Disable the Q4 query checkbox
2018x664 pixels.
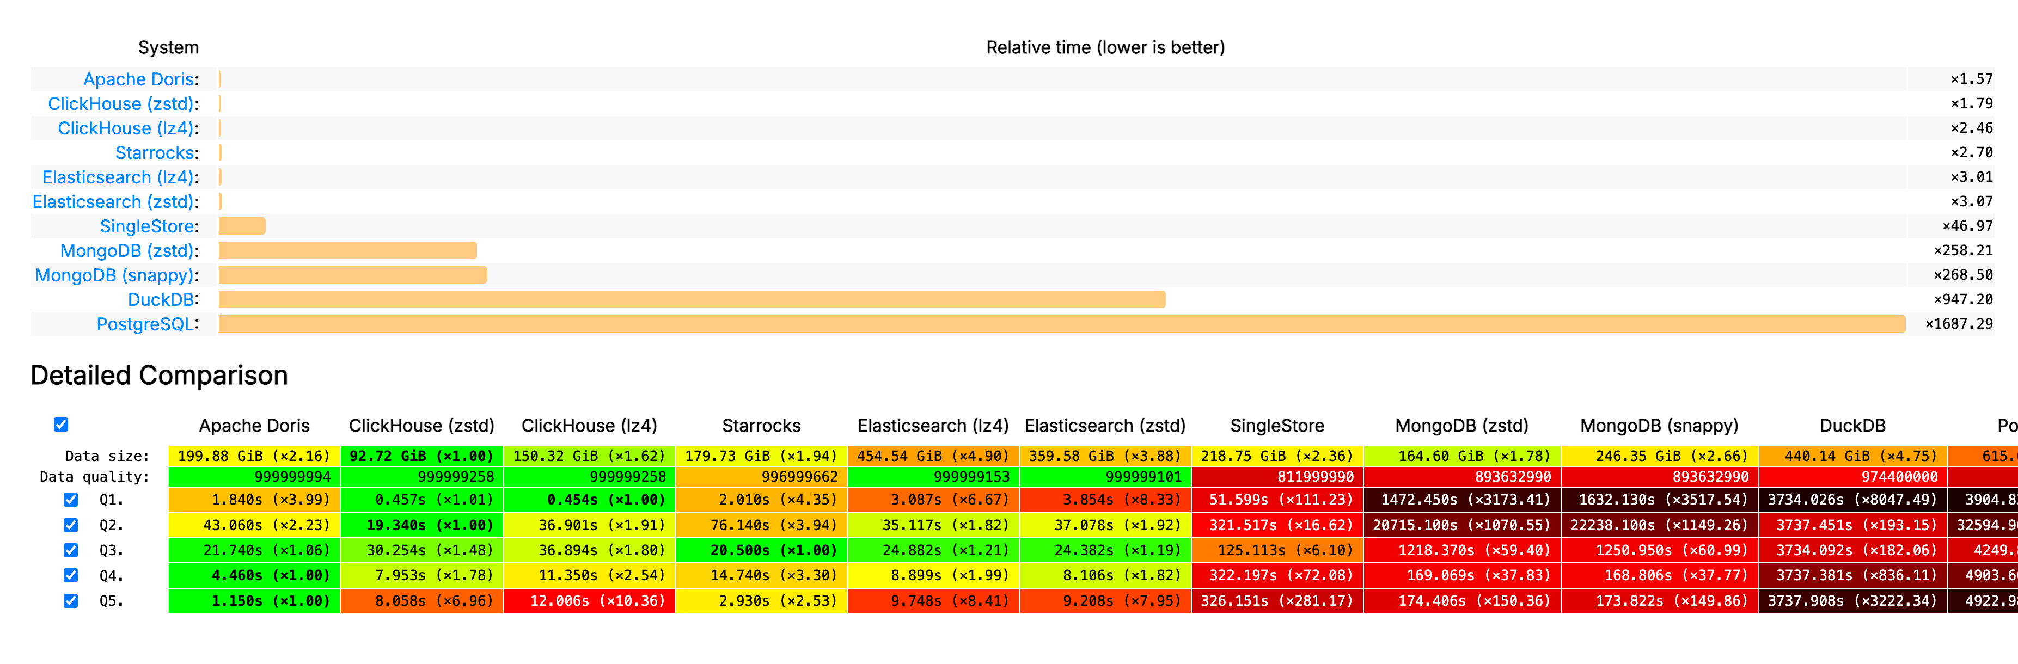(70, 575)
